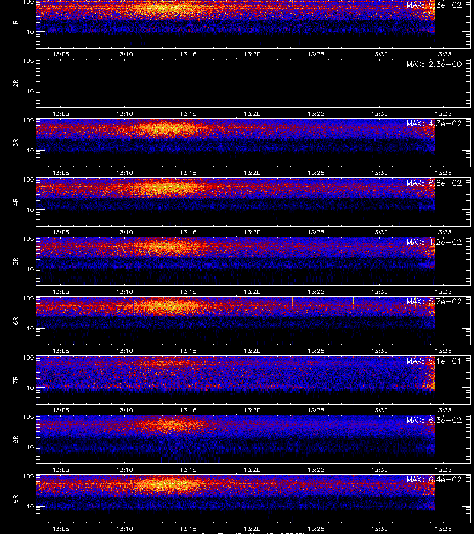Click the 13:15 tick label under panel 3R

[188, 173]
